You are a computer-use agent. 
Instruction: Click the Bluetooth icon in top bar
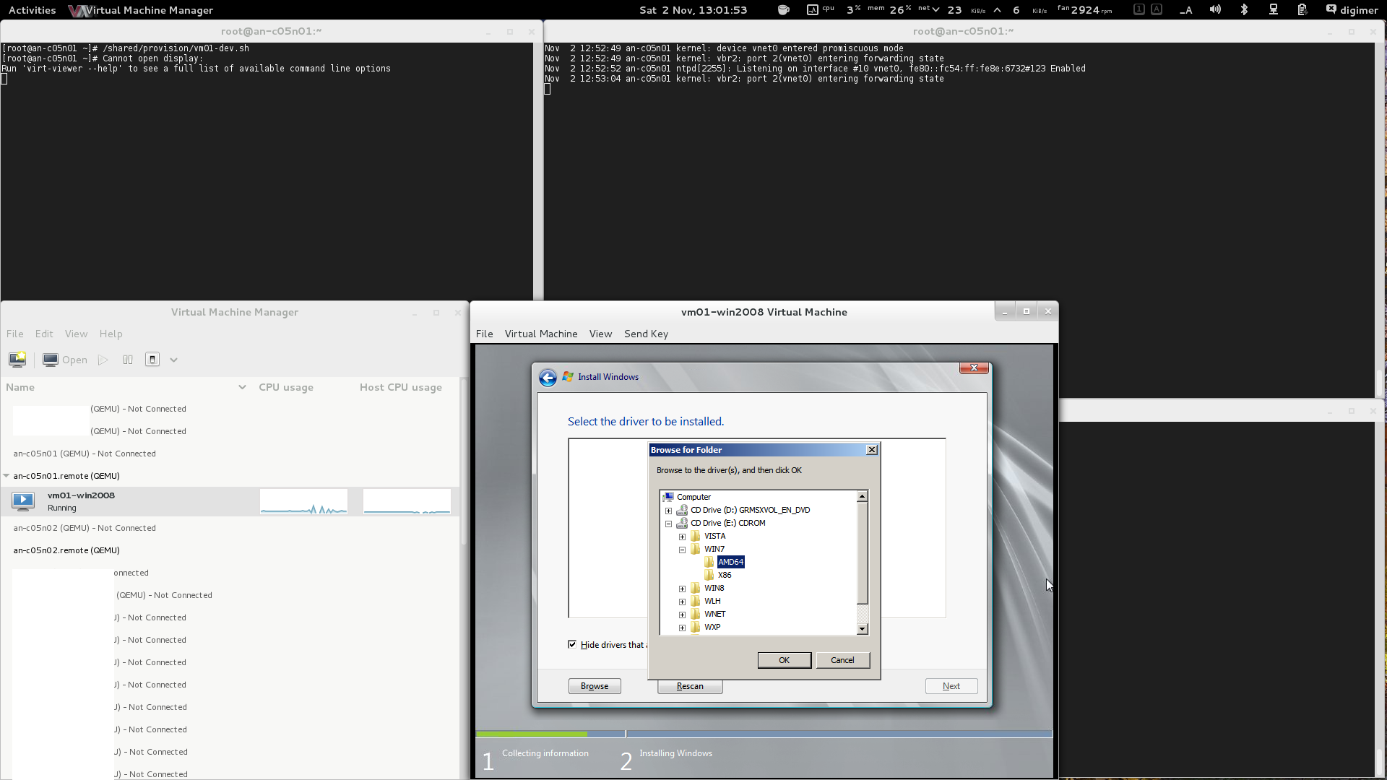tap(1244, 10)
